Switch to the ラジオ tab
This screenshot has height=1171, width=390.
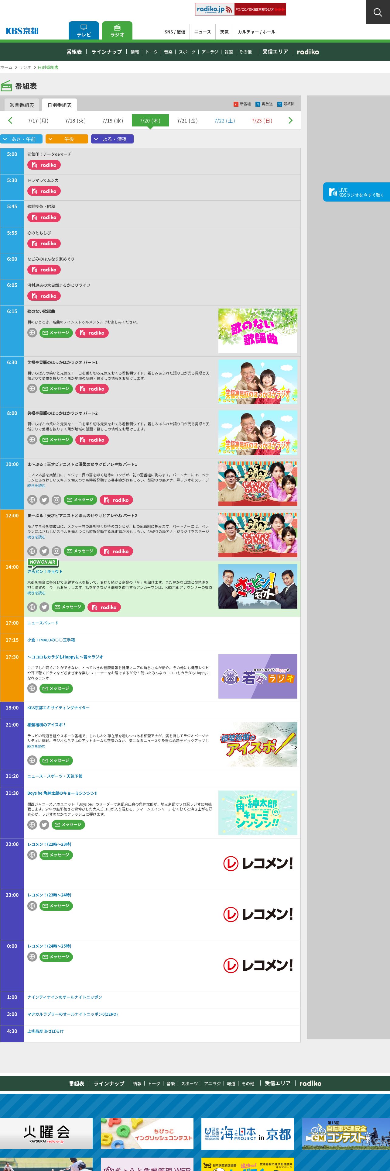(x=117, y=31)
